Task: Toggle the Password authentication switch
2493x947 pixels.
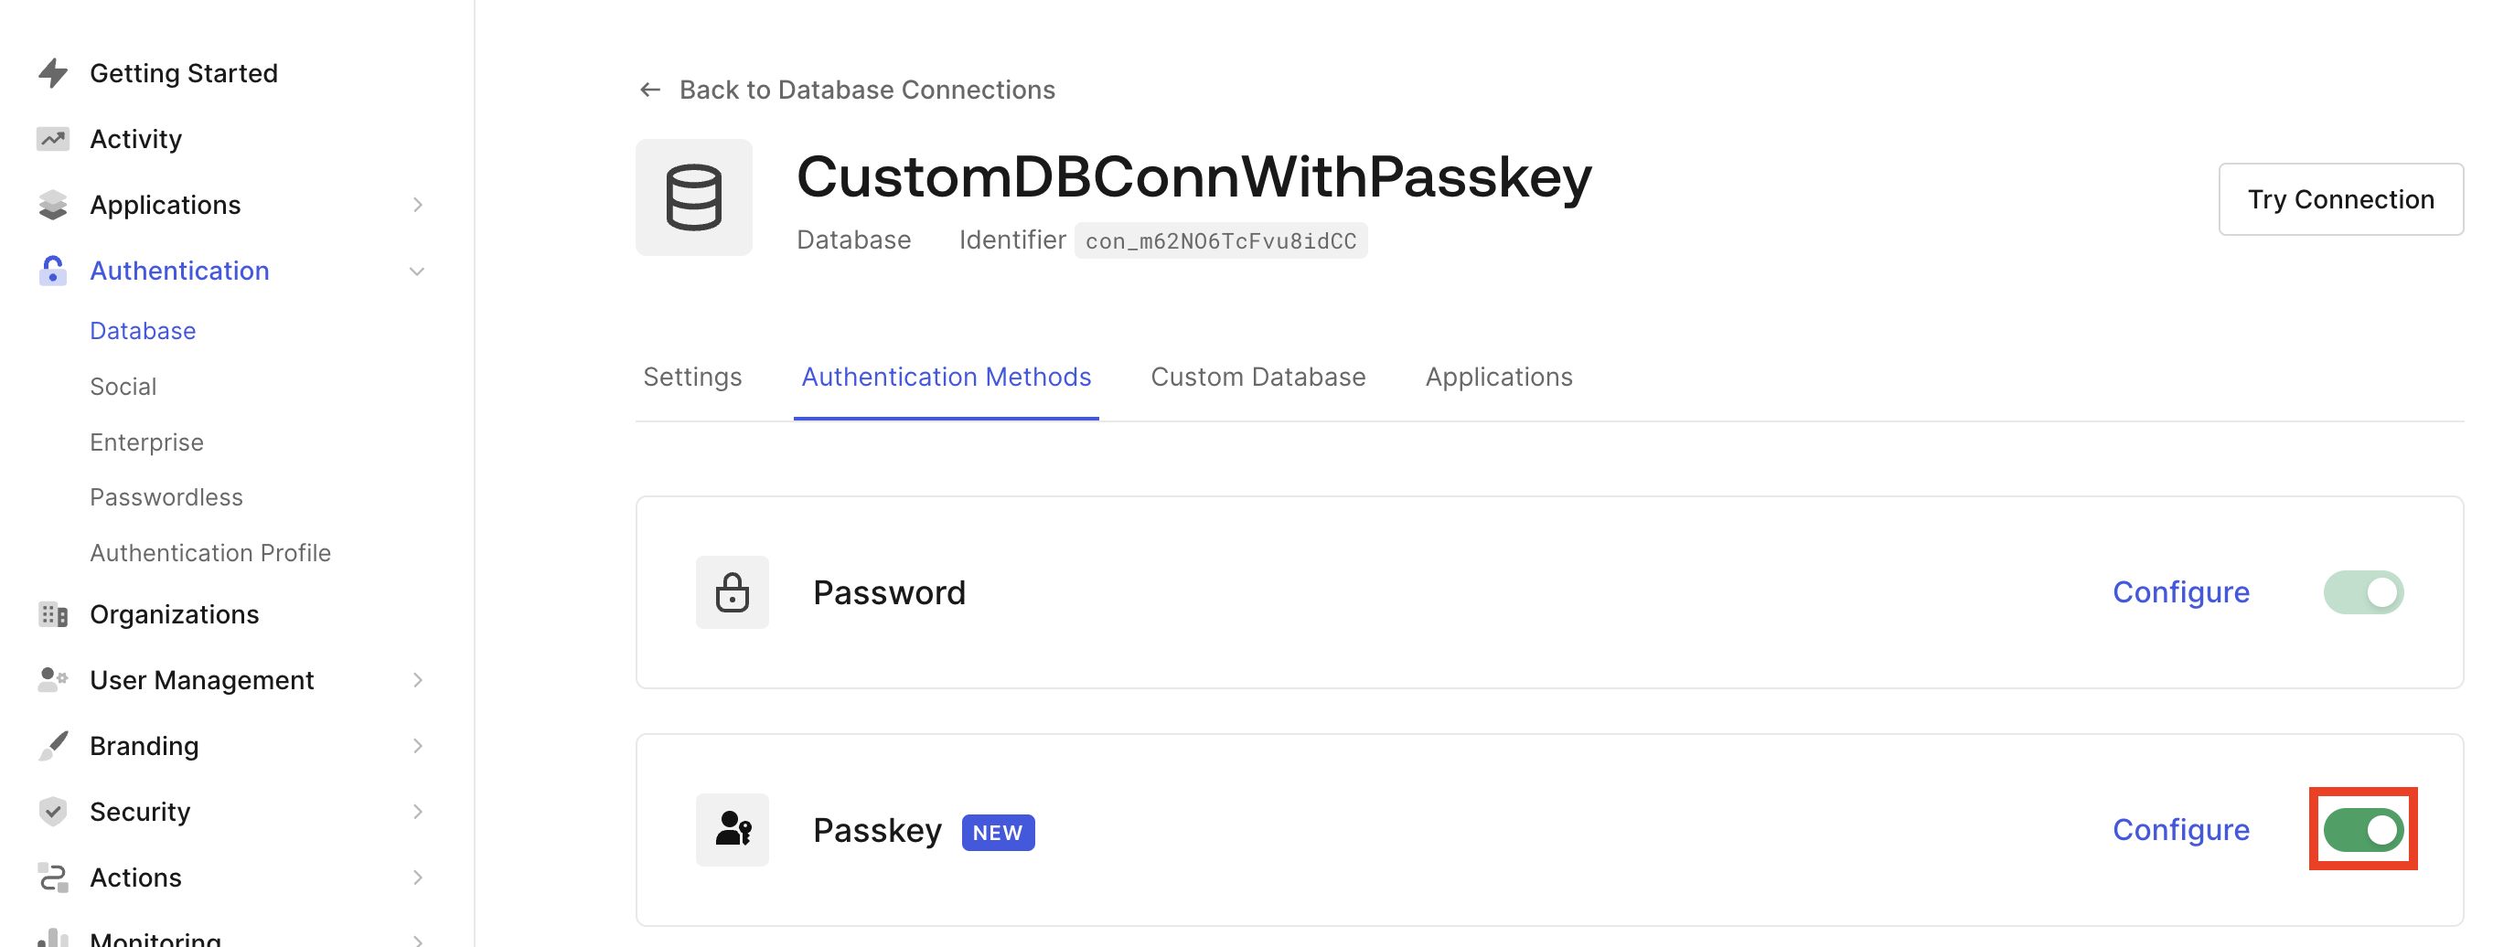Action: 2363,592
